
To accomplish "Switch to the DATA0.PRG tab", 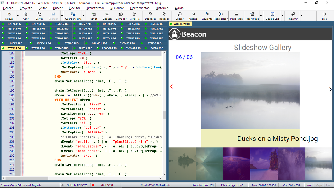I will click(155, 48).
